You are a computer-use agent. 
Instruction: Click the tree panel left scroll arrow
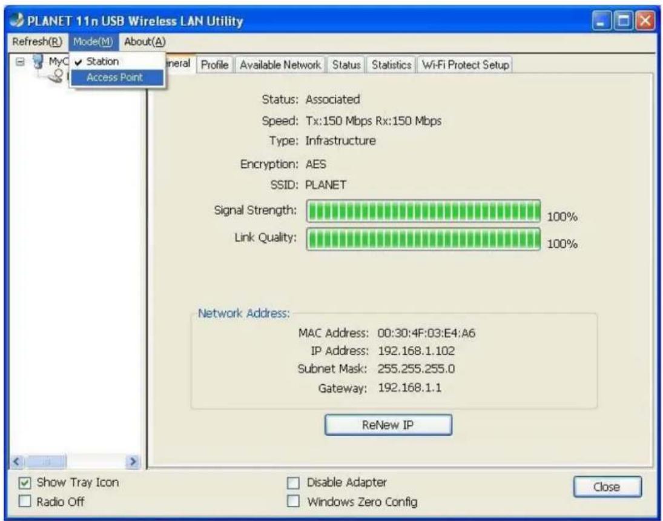coord(17,461)
